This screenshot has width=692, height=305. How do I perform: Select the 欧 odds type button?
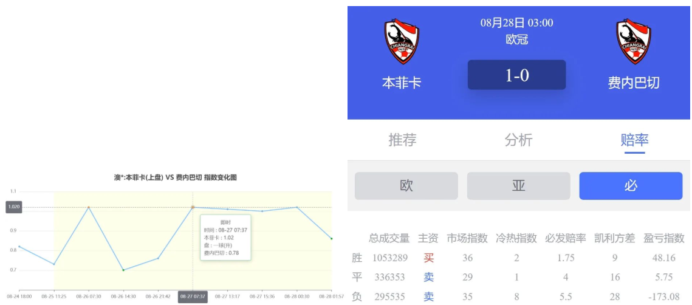tap(406, 186)
